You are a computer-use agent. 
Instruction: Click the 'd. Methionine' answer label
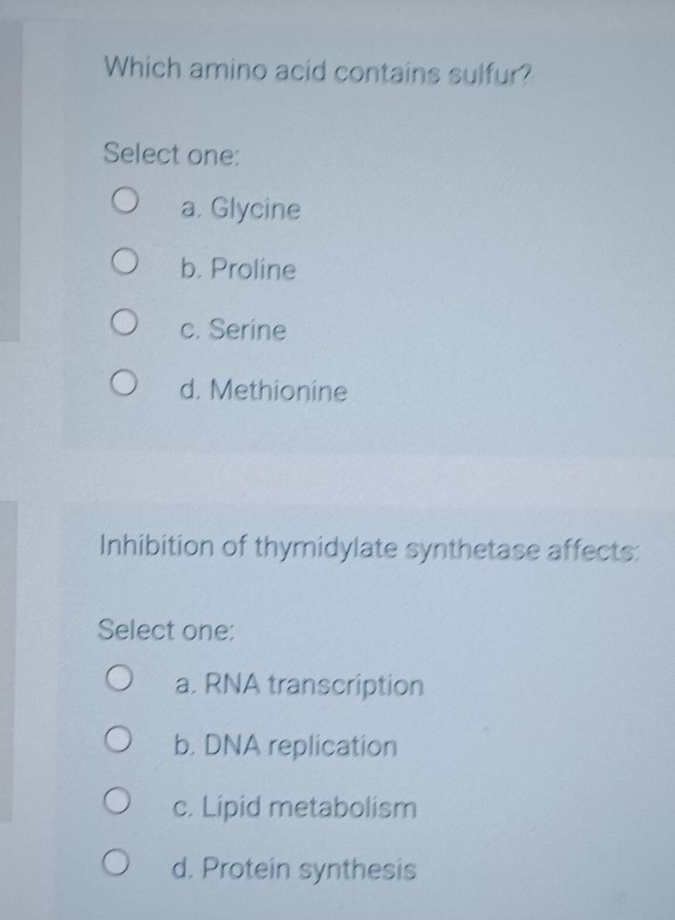click(263, 391)
